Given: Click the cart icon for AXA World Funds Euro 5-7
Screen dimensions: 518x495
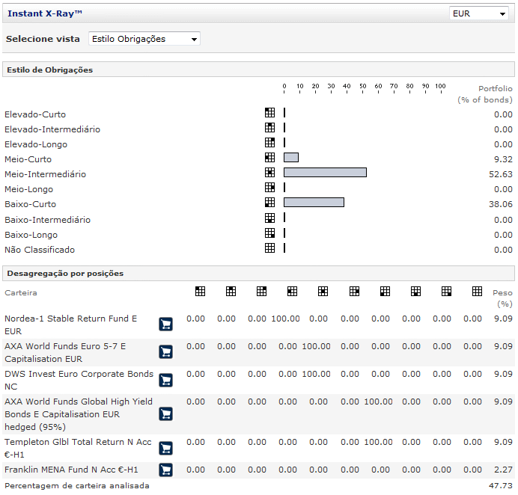Looking at the screenshot, I should pos(166,352).
